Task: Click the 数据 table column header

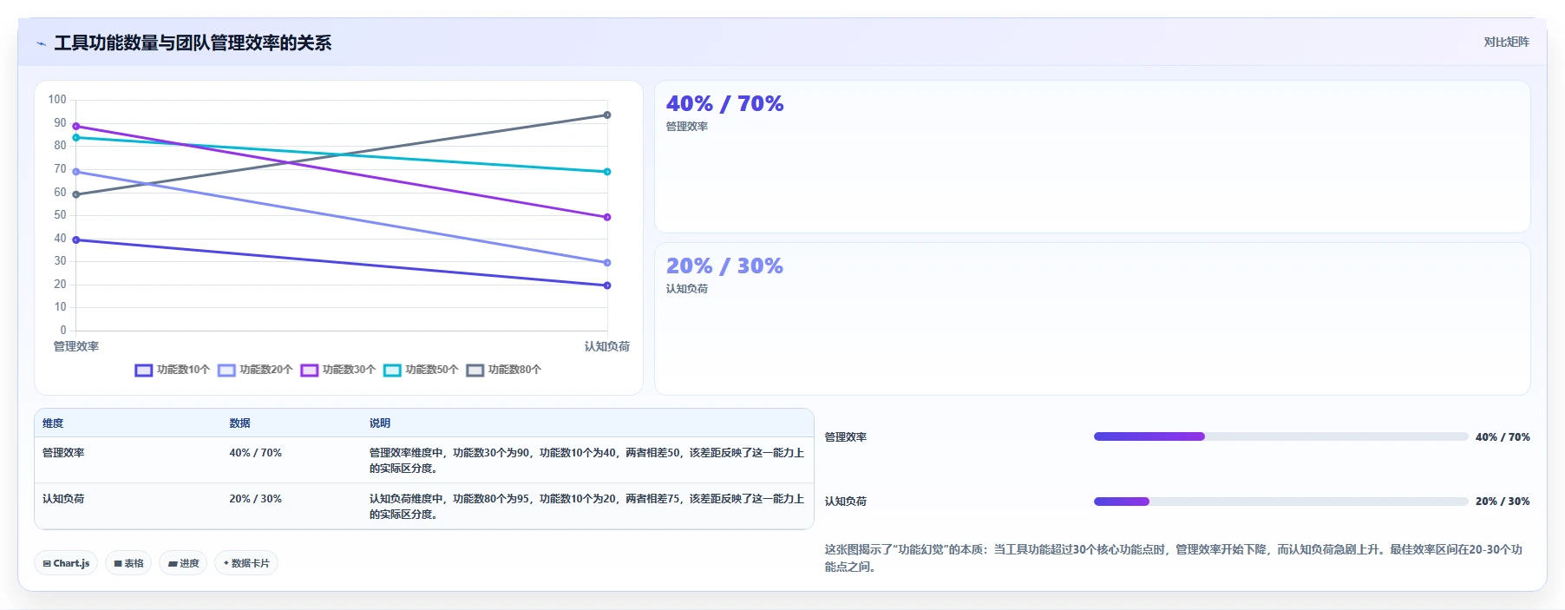Action: pyautogui.click(x=239, y=423)
